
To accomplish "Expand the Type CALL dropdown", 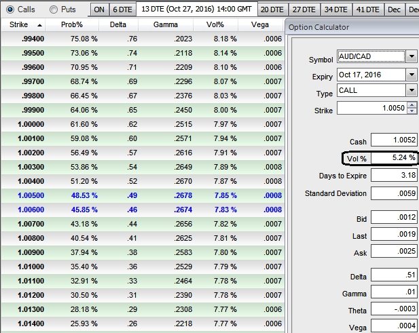I will (412, 91).
